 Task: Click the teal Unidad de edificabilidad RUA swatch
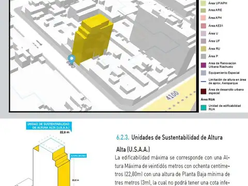click(204, 107)
